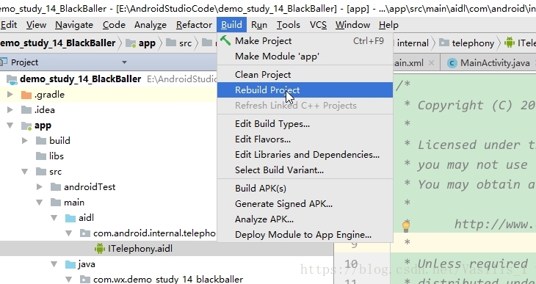Click the app module breadcrumb
Screen dimensions: 536x284
point(140,43)
